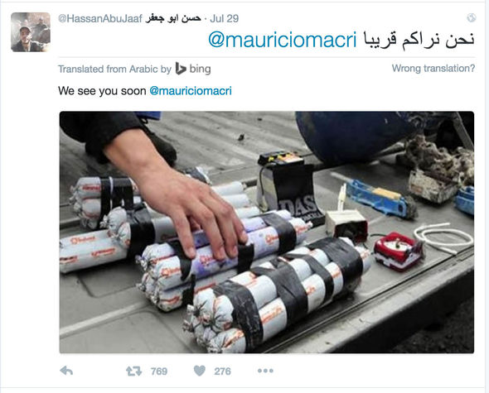Open the three-dot more options menu
The height and width of the screenshot is (393, 489).
[x=265, y=371]
